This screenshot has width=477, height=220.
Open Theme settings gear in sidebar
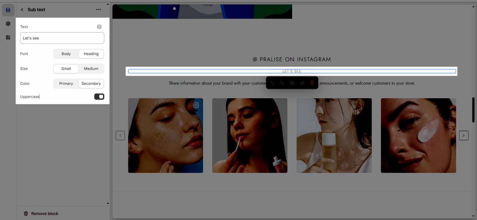(8, 24)
